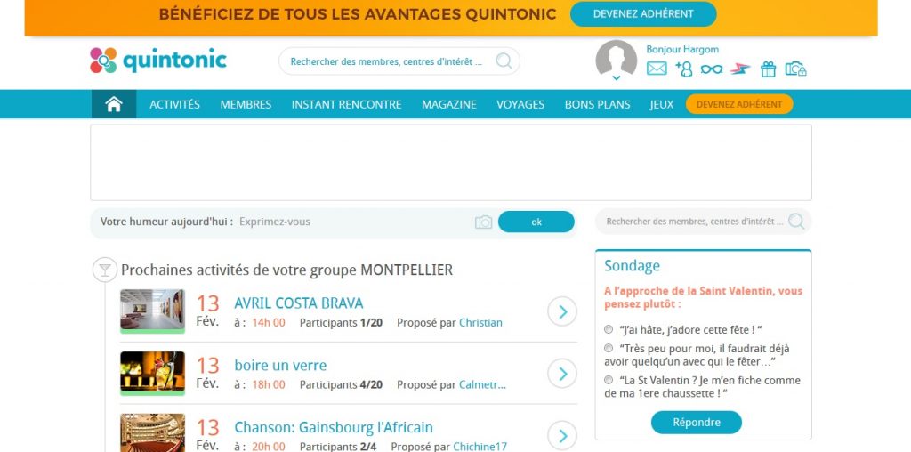This screenshot has width=911, height=452.
Task: Open the gift box icon
Action: click(768, 69)
